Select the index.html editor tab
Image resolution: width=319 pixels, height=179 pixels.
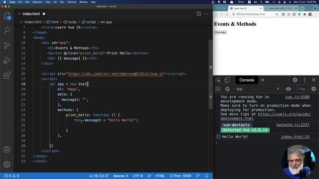(x=31, y=14)
